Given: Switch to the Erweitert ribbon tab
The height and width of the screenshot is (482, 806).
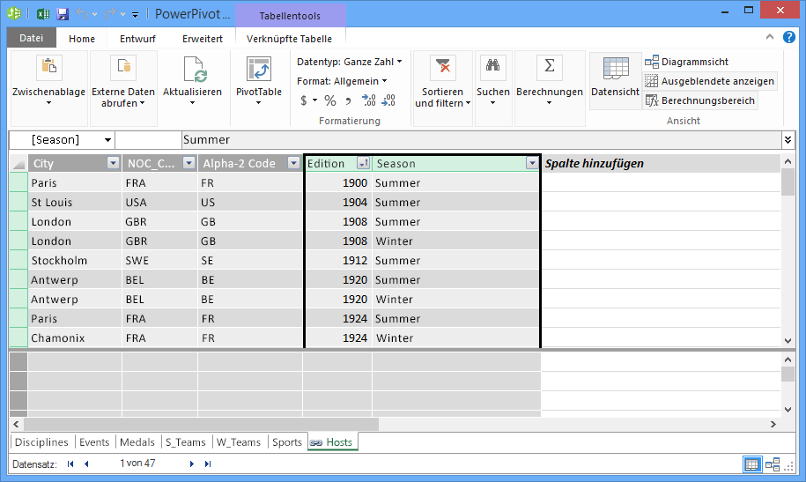Looking at the screenshot, I should point(203,39).
